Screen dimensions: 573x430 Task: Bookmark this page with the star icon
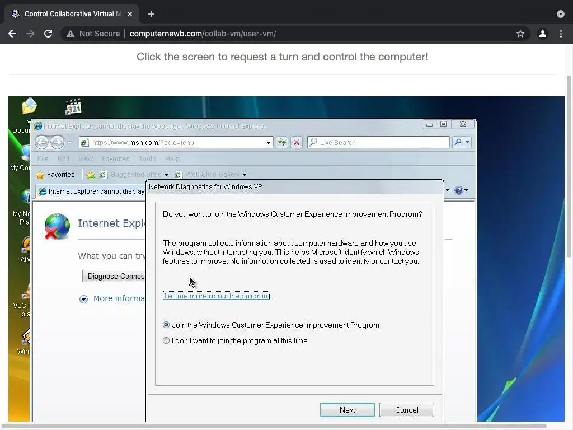[x=520, y=34]
